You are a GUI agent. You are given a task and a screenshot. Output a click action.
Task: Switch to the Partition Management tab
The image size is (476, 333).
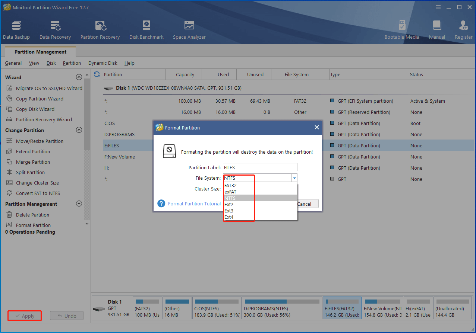tap(41, 52)
